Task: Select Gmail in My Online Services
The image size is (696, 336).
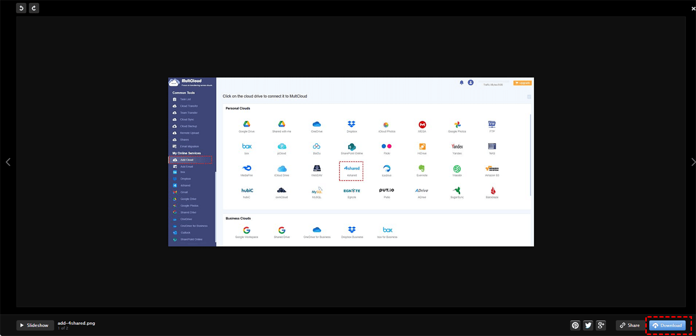Action: (183, 192)
